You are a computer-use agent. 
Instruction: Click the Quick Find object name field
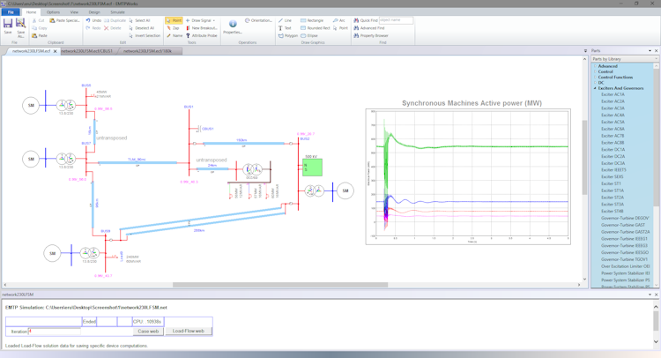[x=396, y=19]
